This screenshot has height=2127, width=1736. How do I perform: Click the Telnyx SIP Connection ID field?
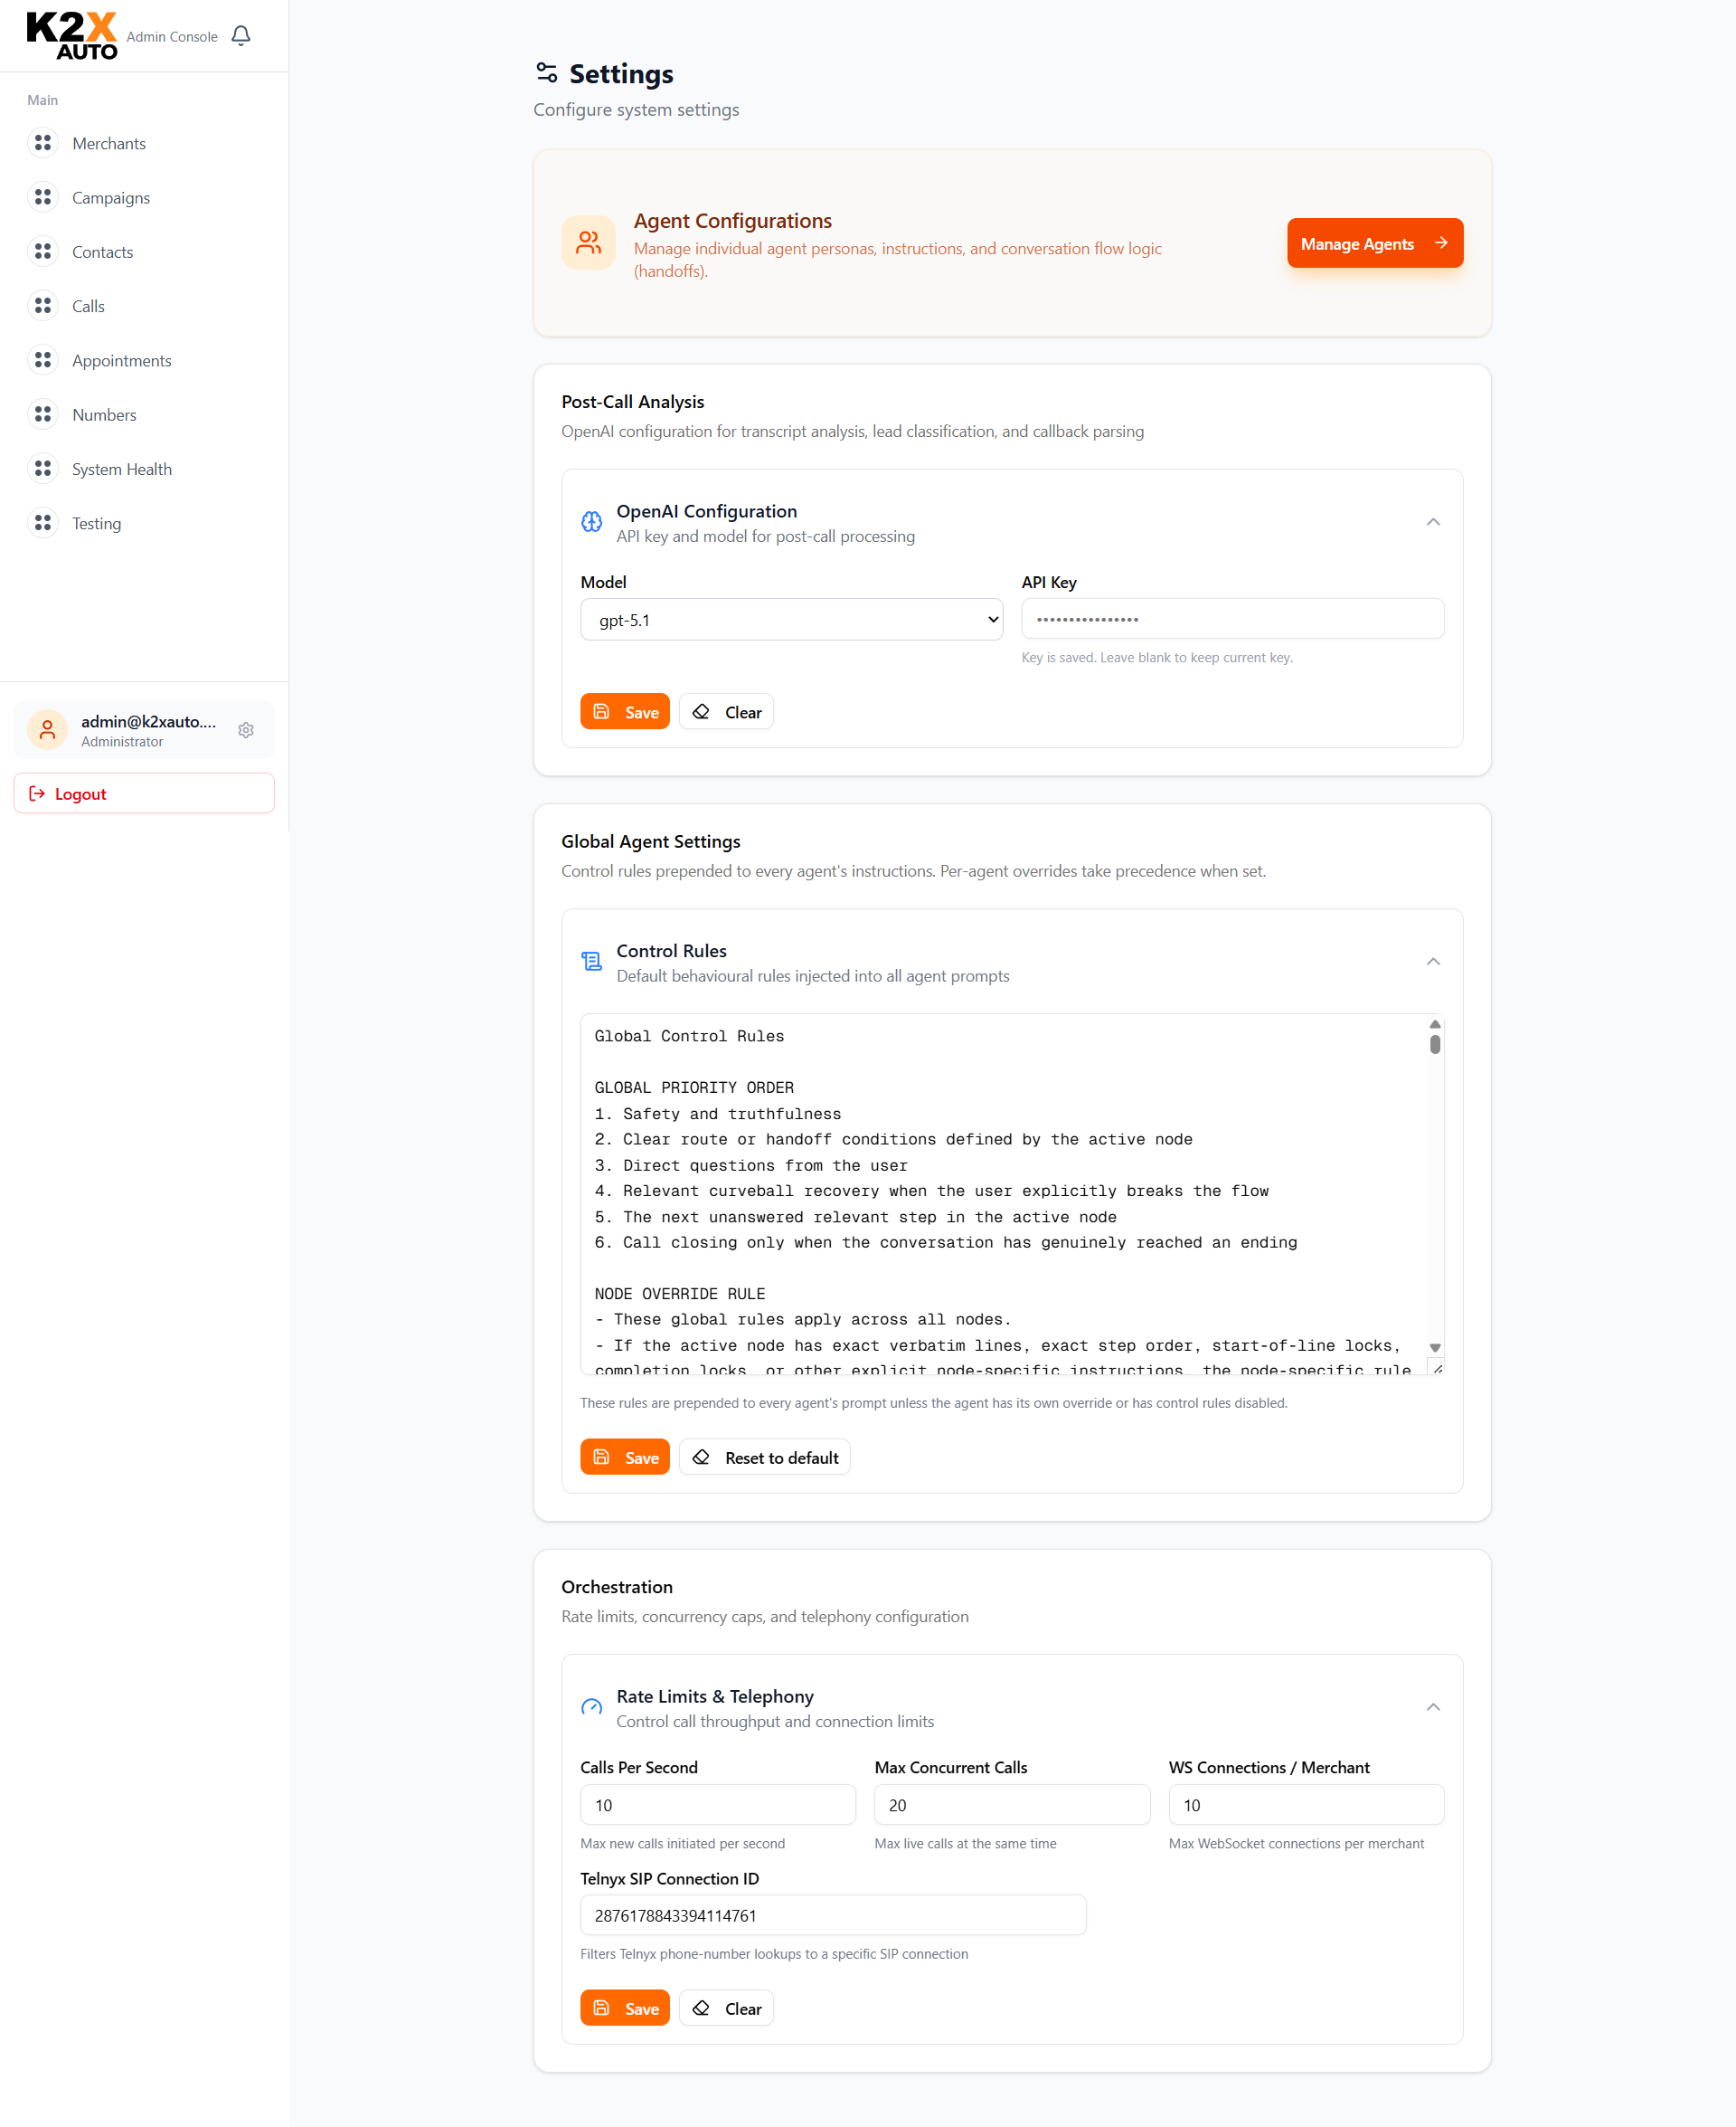point(833,1913)
